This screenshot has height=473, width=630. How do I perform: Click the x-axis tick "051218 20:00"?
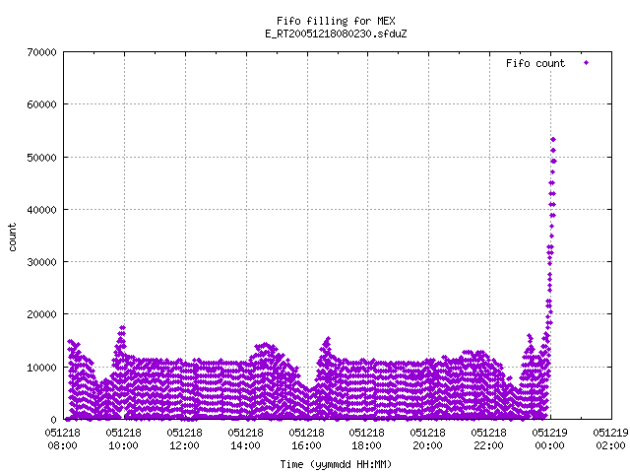coord(427,439)
